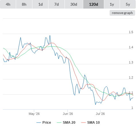
Task: Select the 4h time range tab
Action: 8,4
